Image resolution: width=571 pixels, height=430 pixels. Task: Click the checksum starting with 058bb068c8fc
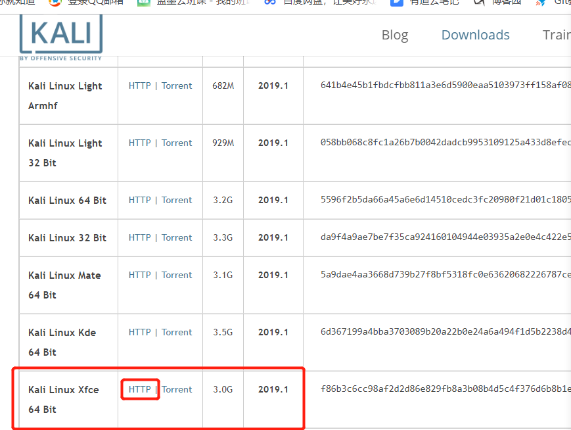pyautogui.click(x=445, y=142)
